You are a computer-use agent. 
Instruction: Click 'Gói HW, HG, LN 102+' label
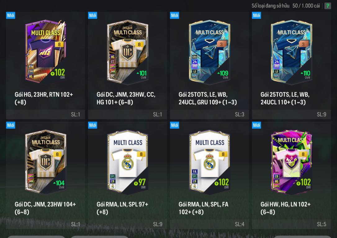[285, 208]
